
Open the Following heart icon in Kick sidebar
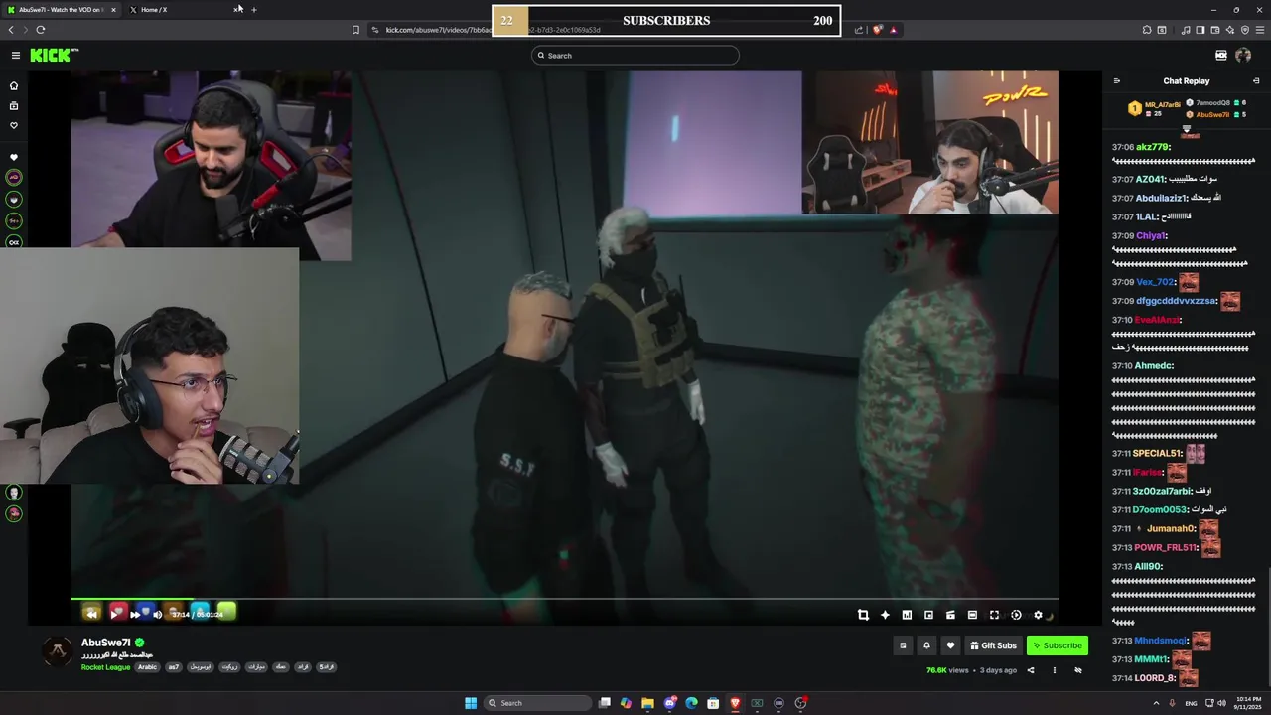pyautogui.click(x=14, y=126)
